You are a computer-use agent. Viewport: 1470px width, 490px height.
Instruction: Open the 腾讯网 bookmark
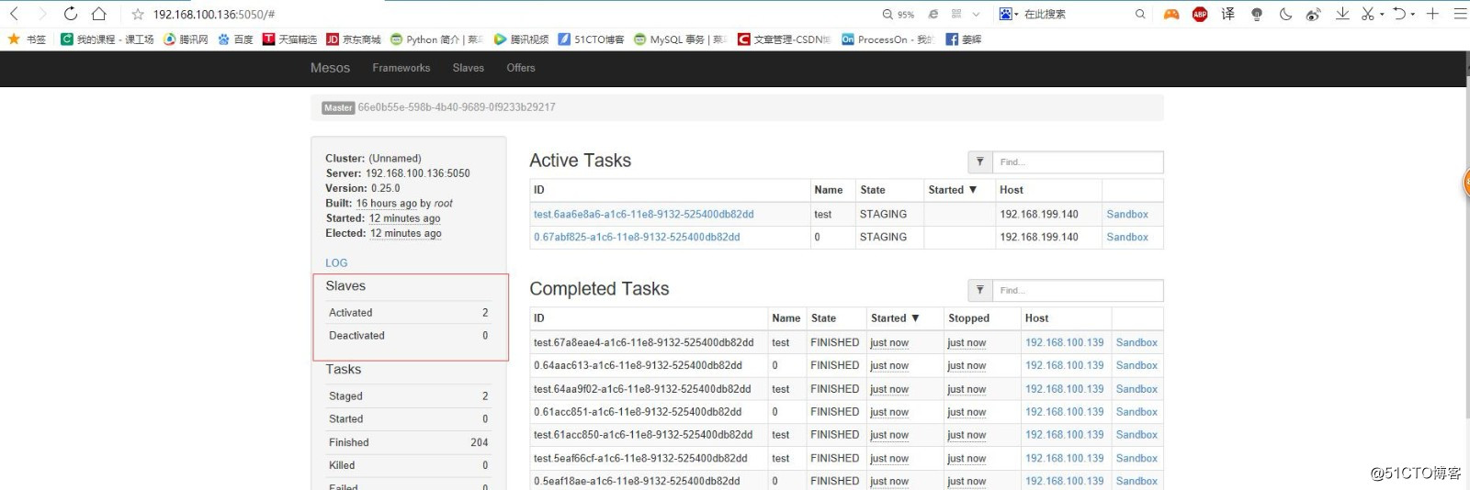pos(186,39)
